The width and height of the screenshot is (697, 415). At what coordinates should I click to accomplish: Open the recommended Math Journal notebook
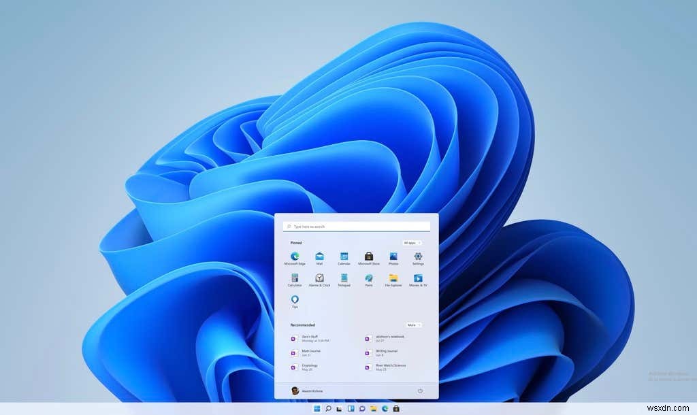310,352
